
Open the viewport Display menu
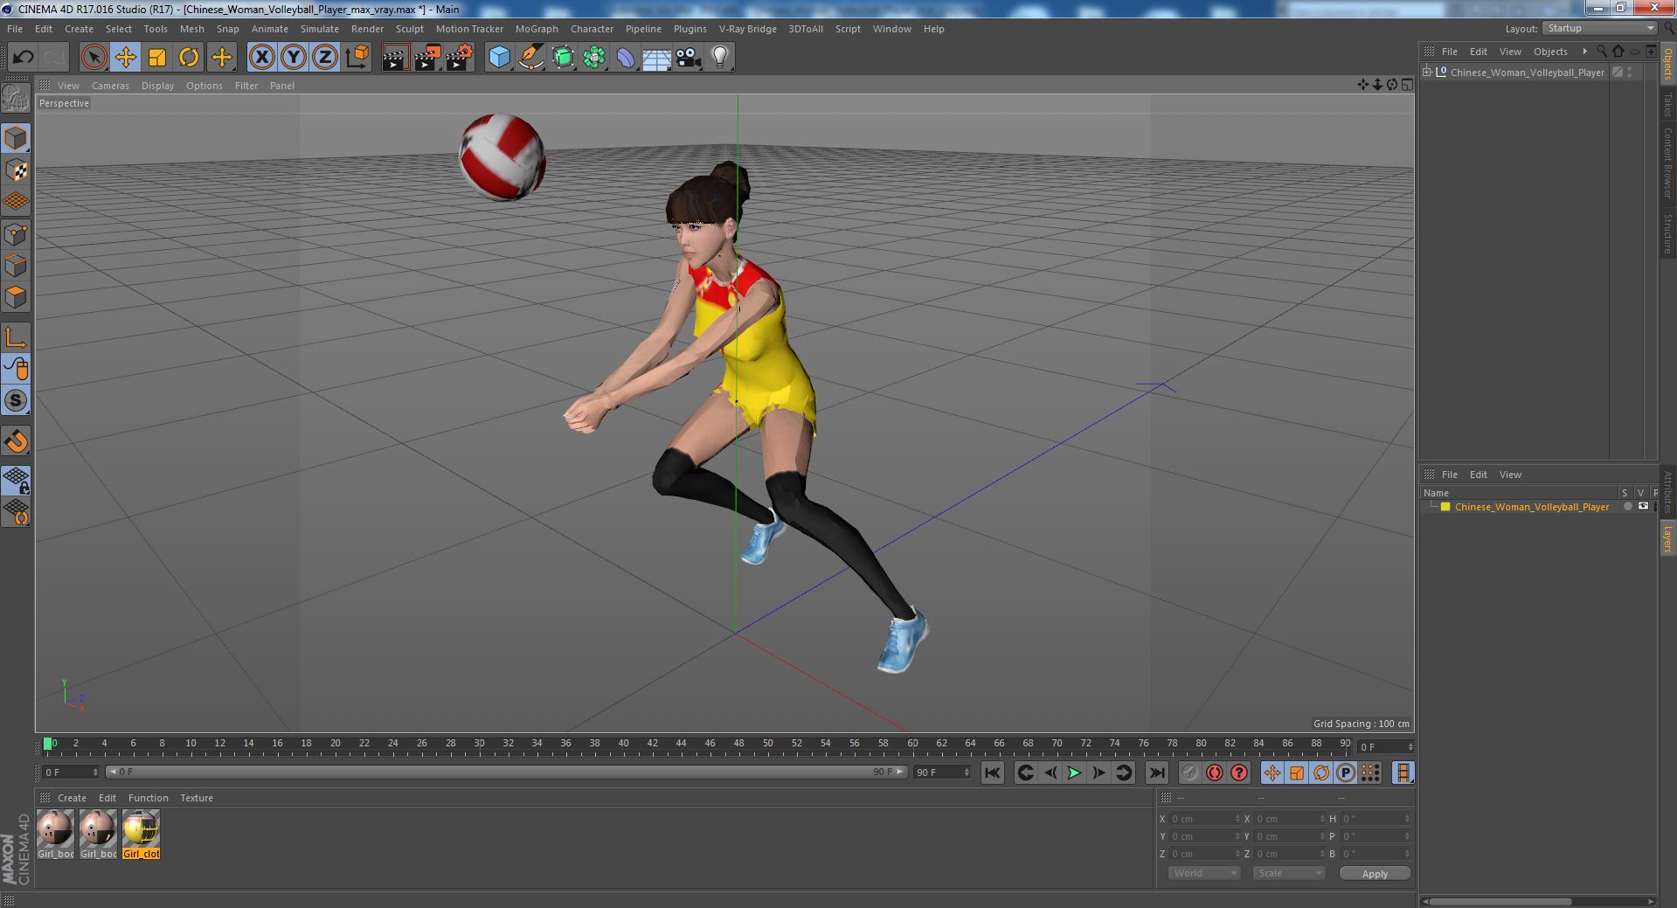[x=157, y=86]
